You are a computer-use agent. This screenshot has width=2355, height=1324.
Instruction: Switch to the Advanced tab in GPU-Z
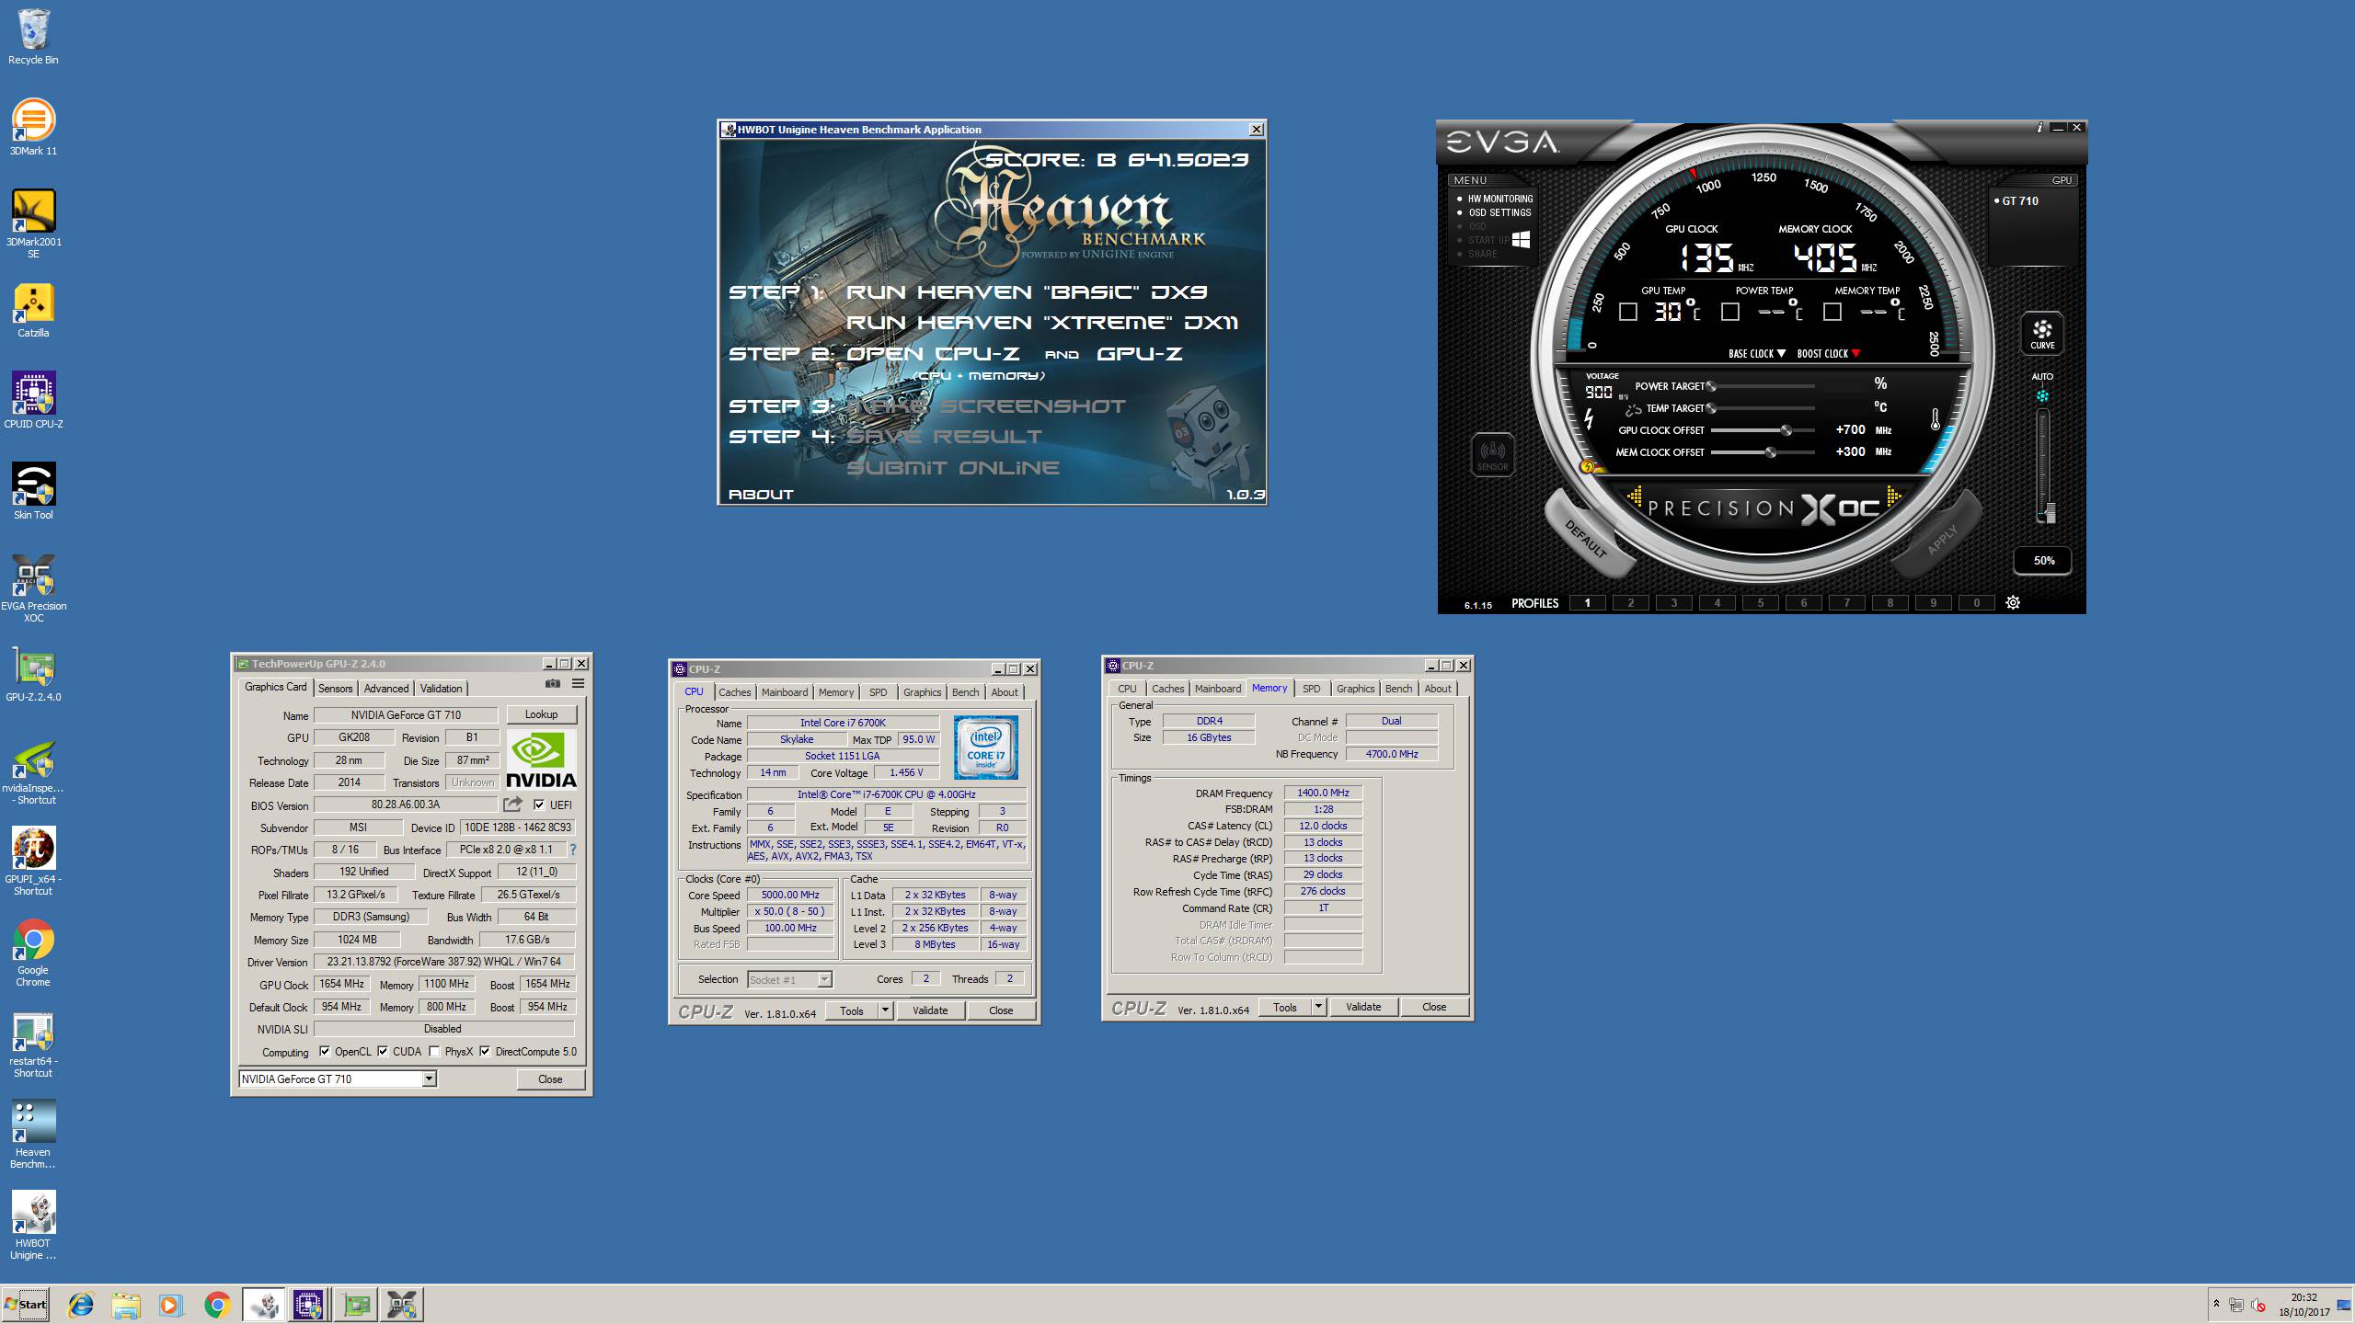point(386,688)
